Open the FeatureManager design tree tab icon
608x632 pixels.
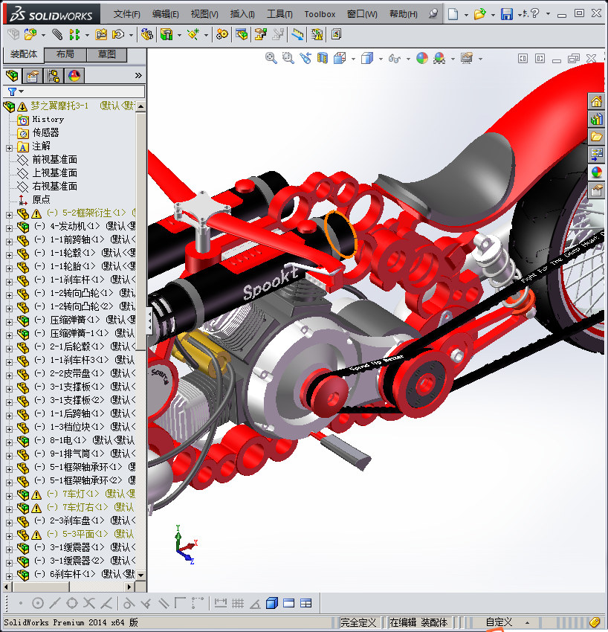coord(12,76)
